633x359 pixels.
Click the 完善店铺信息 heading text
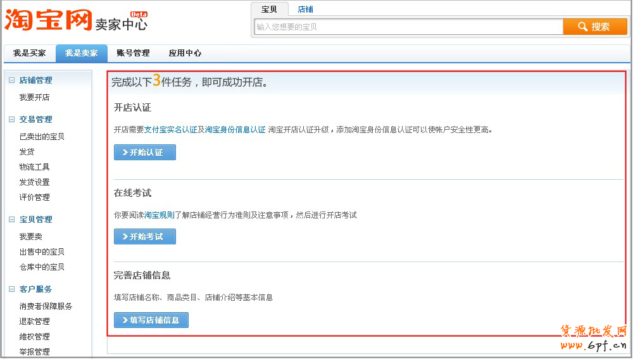(142, 275)
